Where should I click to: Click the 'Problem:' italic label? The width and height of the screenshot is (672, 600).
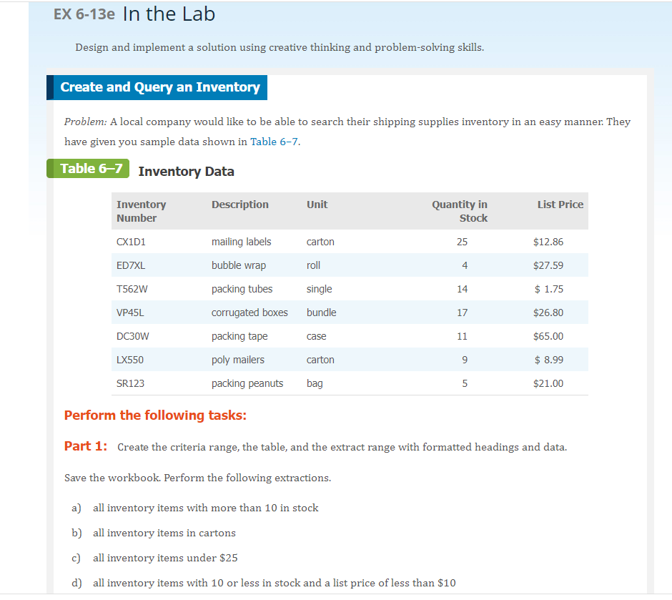85,122
